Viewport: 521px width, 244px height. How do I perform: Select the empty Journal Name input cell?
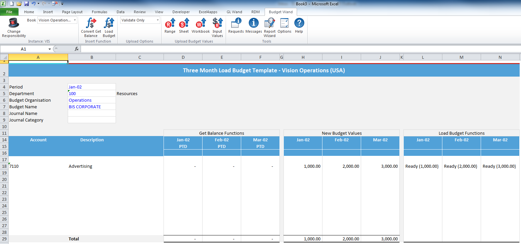coord(92,113)
